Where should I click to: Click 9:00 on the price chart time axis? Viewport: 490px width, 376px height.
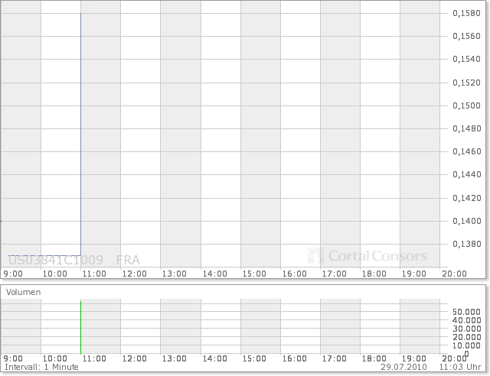pyautogui.click(x=13, y=274)
